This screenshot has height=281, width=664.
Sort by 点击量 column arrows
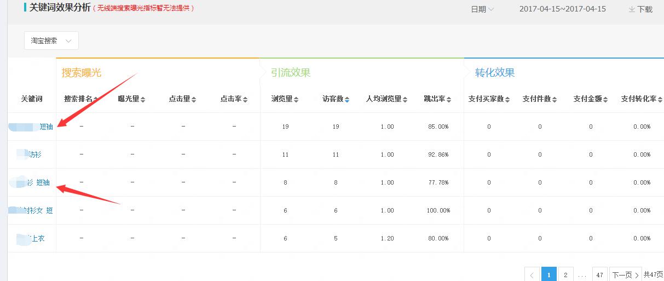point(194,99)
